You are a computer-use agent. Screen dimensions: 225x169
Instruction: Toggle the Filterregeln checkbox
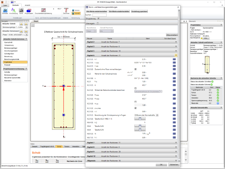tap(98, 23)
